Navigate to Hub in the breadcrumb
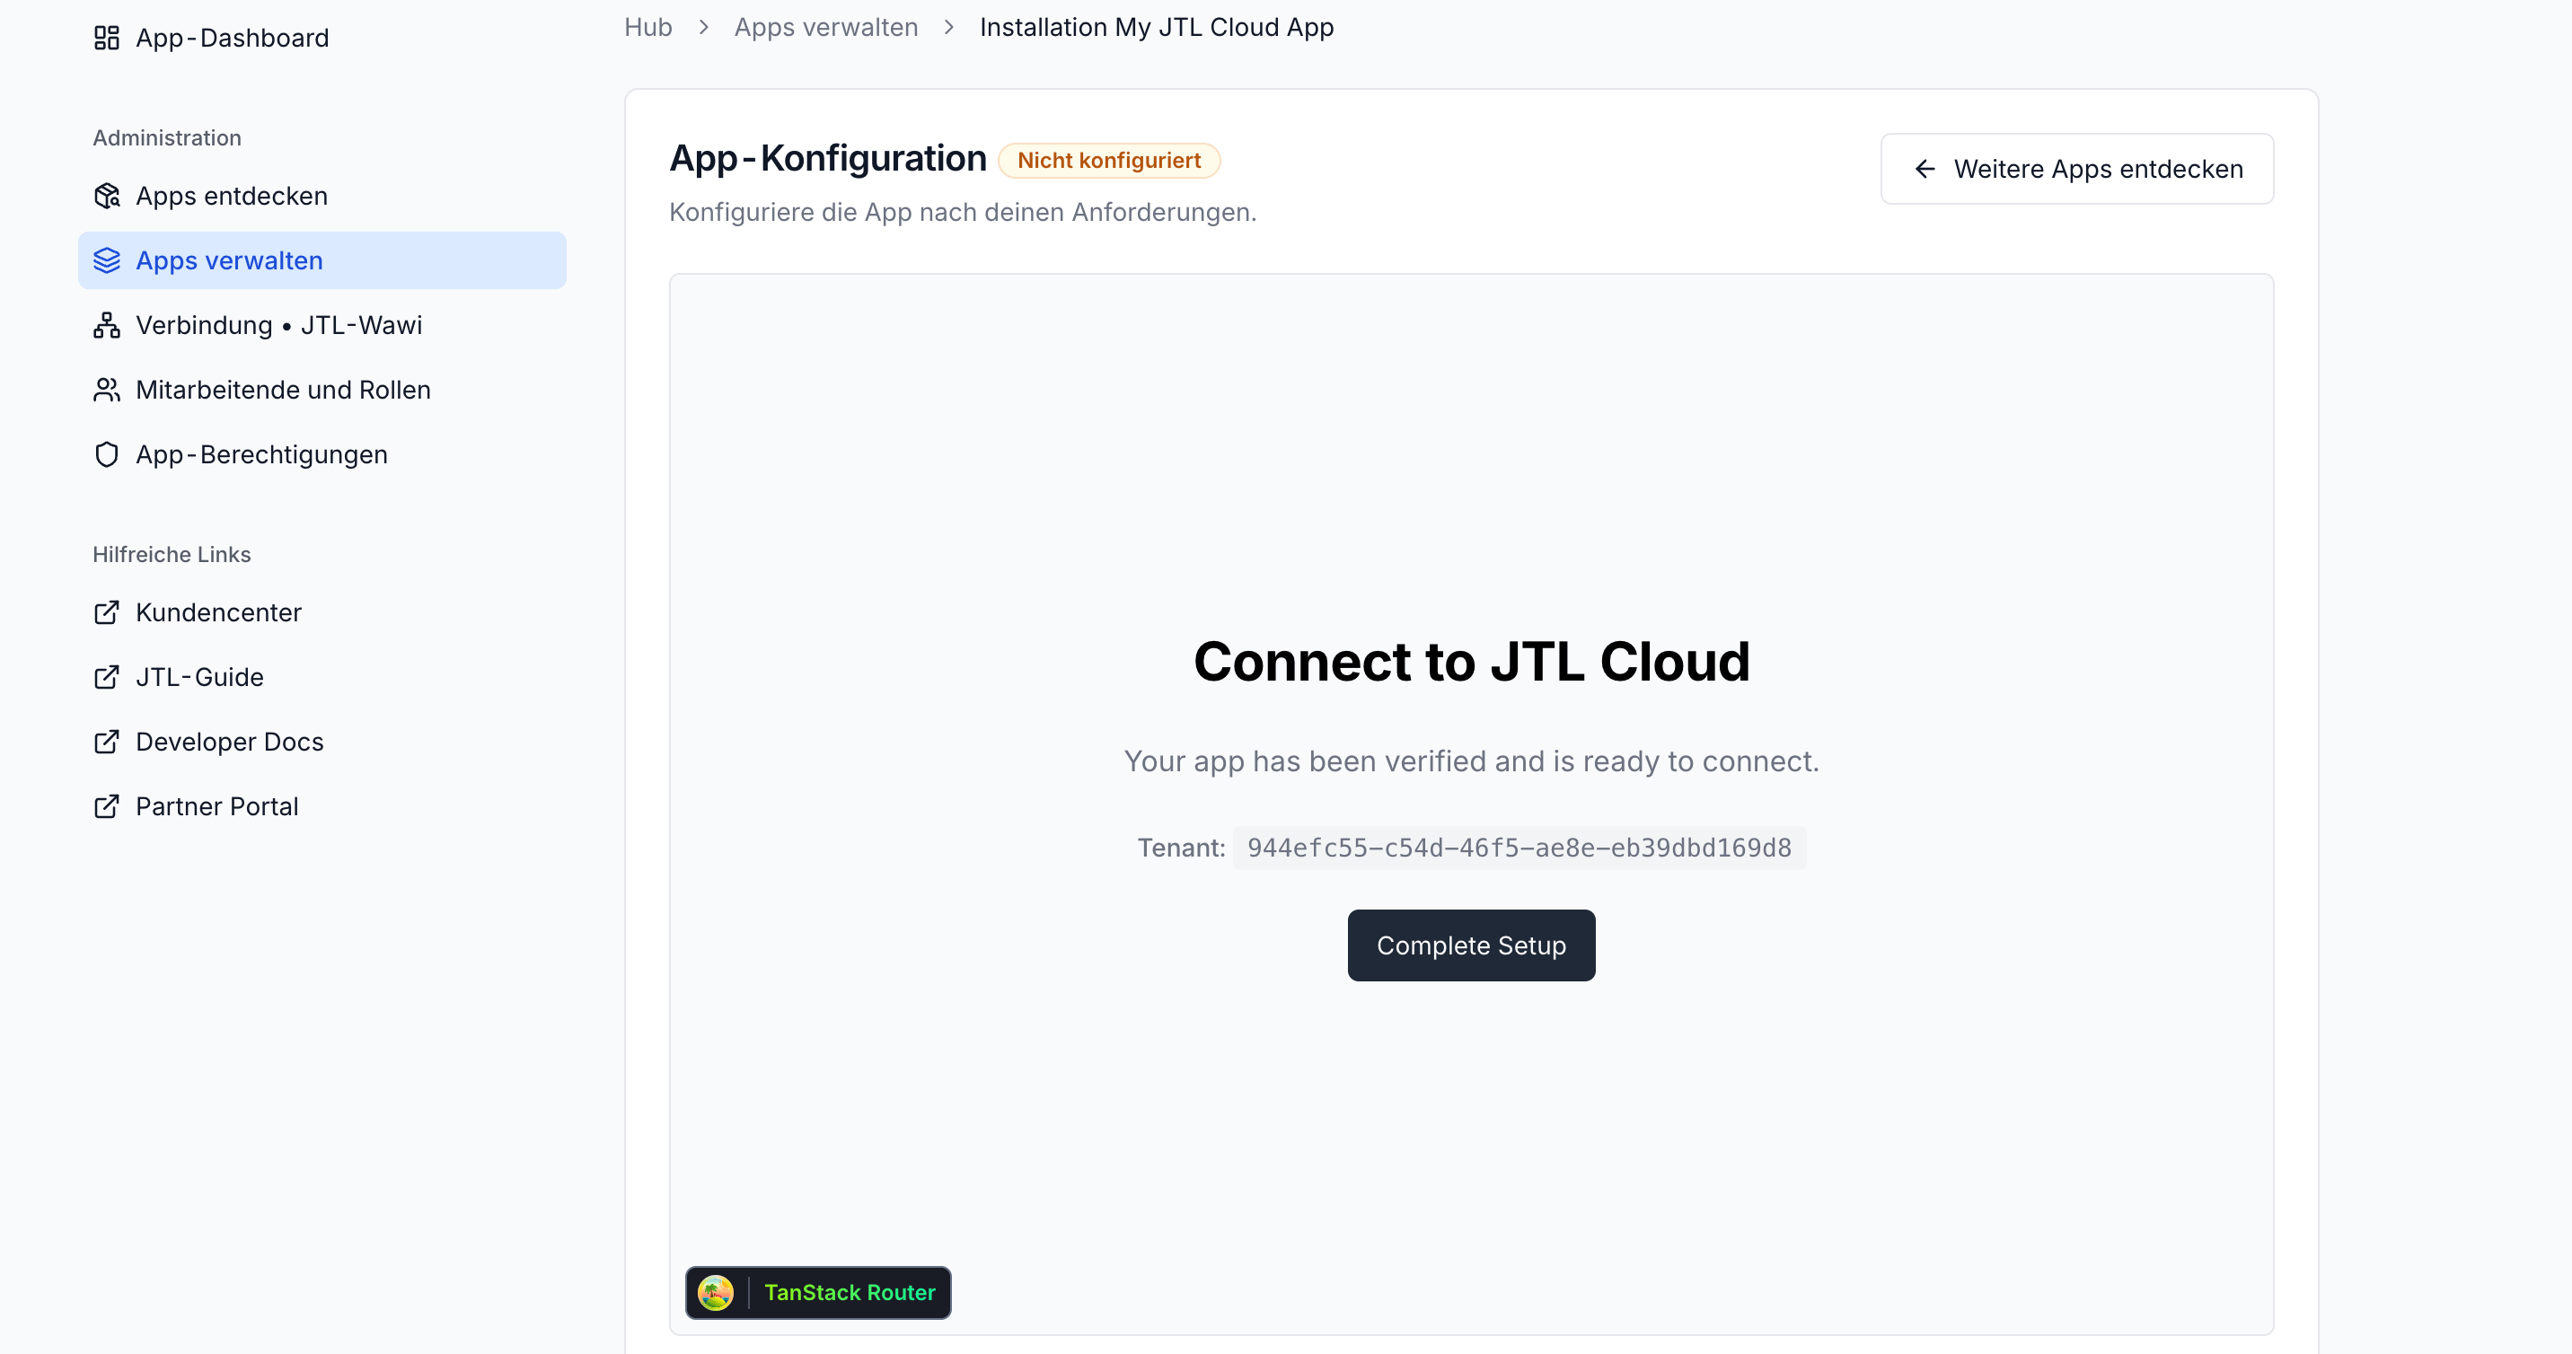2572x1354 pixels. [x=648, y=27]
